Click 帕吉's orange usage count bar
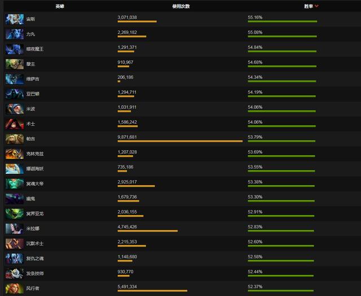This screenshot has height=296, width=361. 180,141
